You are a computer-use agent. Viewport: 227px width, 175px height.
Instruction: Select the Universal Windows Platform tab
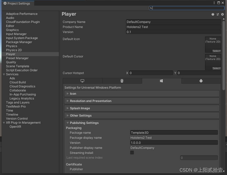coord(161,81)
